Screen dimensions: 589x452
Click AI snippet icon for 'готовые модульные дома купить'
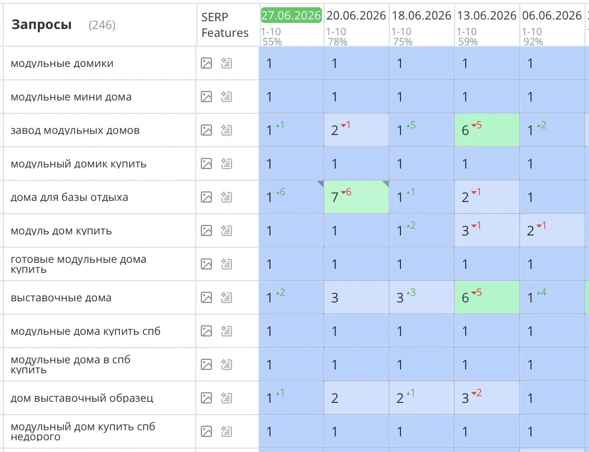tap(226, 264)
